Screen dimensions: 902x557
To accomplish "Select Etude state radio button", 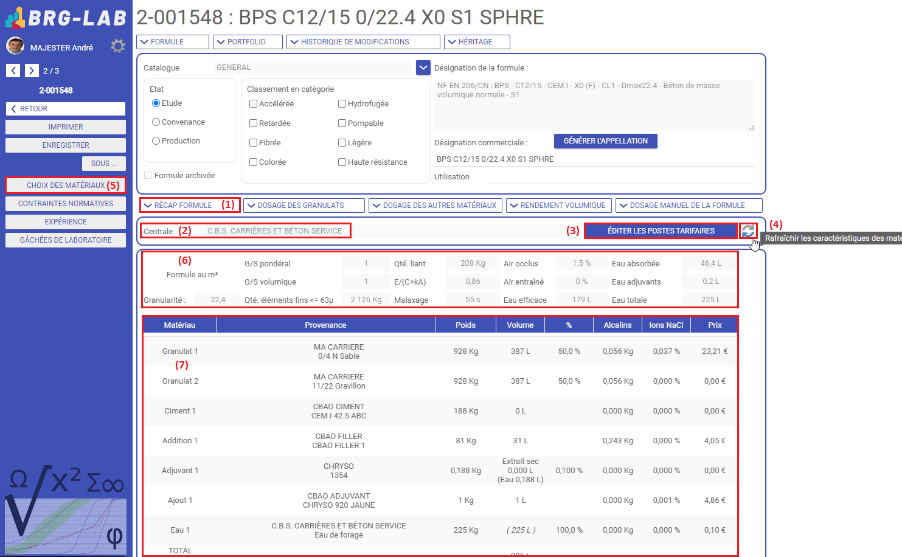I will pyautogui.click(x=156, y=103).
